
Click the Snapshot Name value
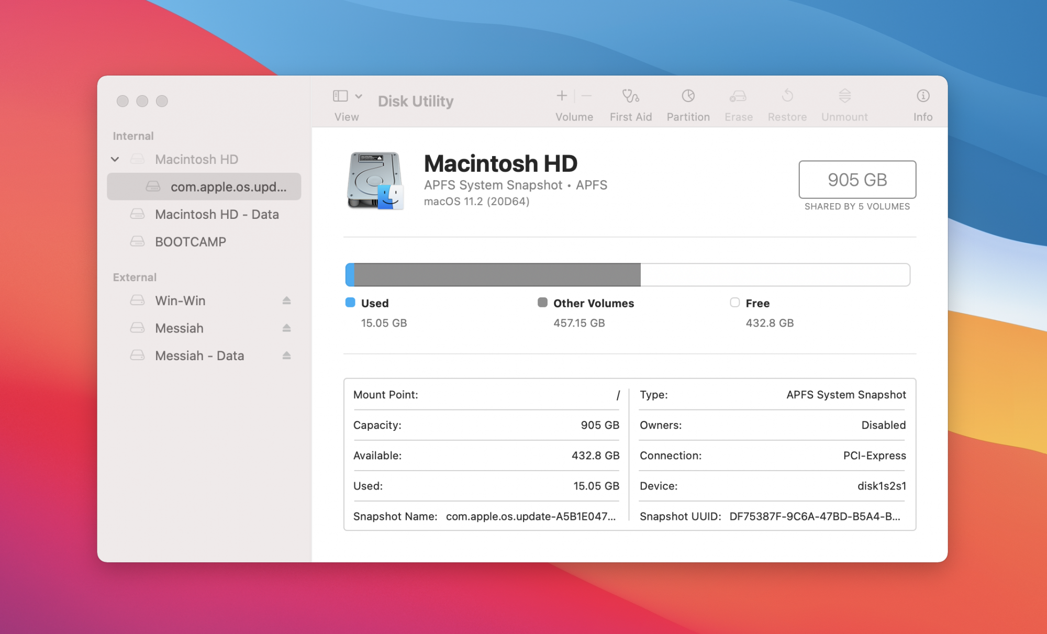(x=531, y=516)
